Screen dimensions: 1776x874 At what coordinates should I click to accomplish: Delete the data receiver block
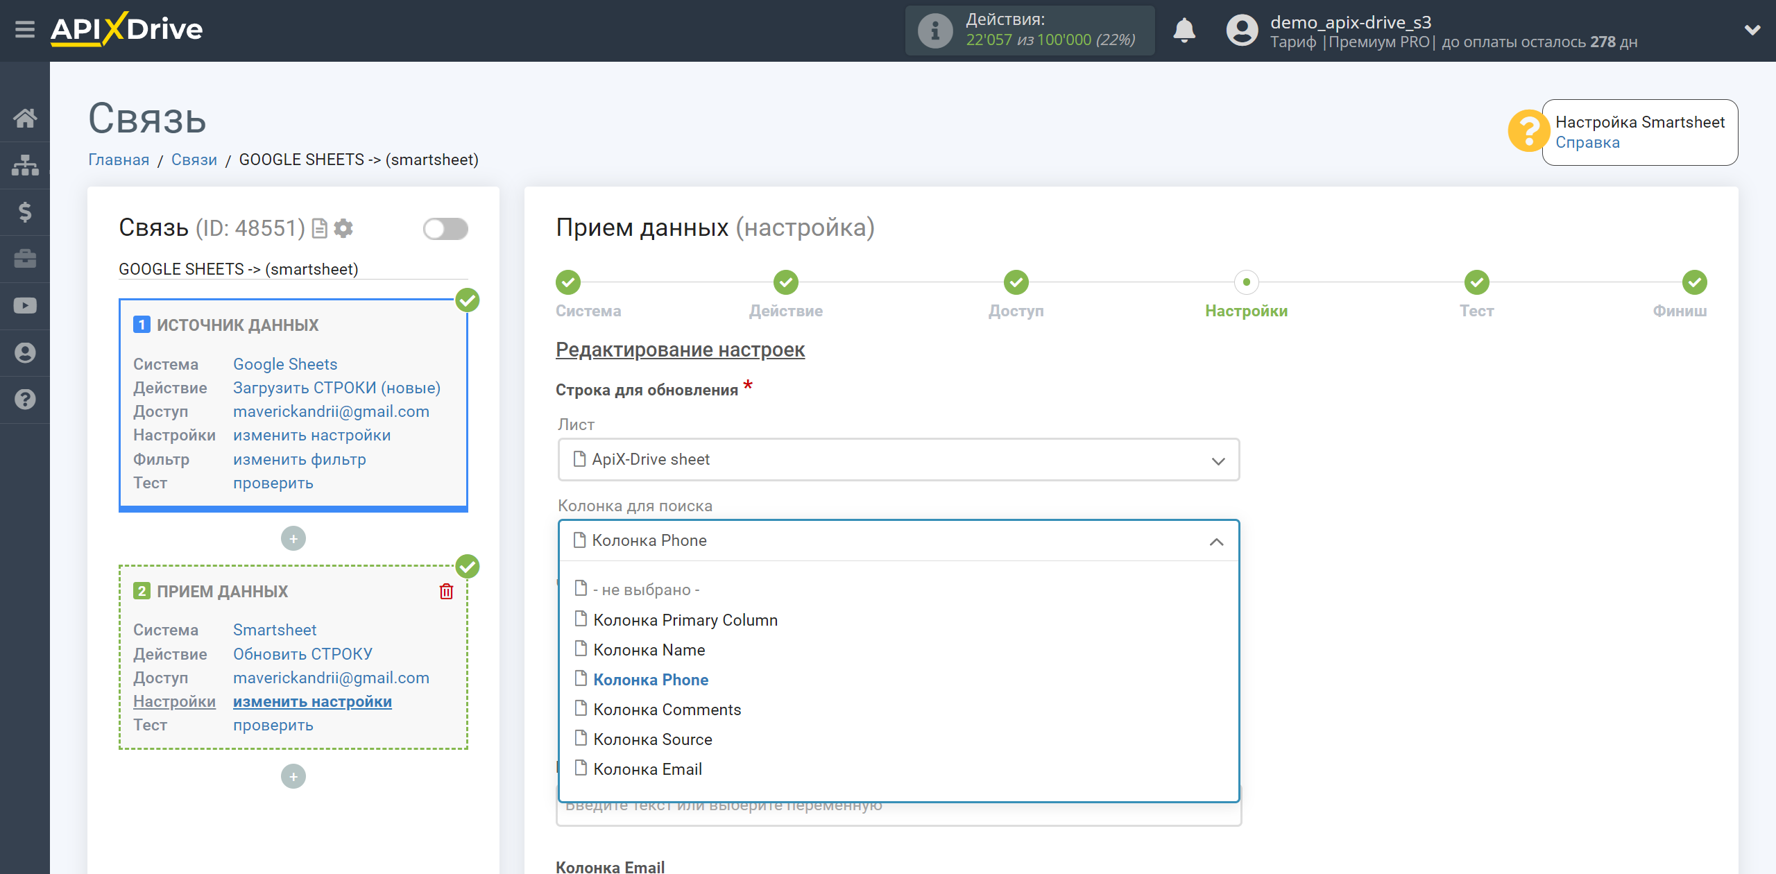[446, 591]
